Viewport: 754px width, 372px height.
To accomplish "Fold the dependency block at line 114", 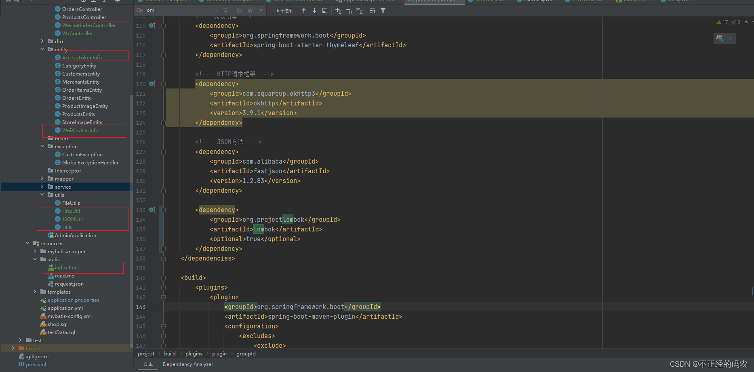I will (x=163, y=26).
